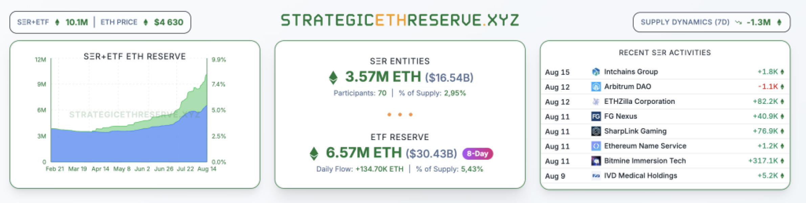806x203 pixels.
Task: Click the IVD Medical Holdings logo icon
Action: pos(596,176)
